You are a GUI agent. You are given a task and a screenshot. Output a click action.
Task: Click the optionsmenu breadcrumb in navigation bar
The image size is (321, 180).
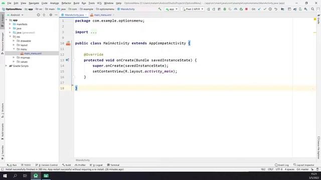105,9
